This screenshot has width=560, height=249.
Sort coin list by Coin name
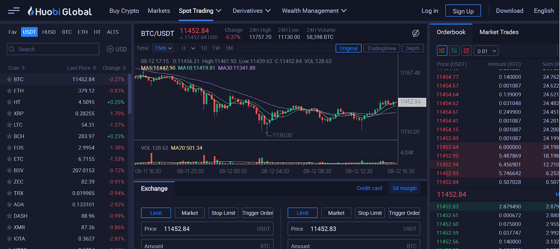coord(16,68)
